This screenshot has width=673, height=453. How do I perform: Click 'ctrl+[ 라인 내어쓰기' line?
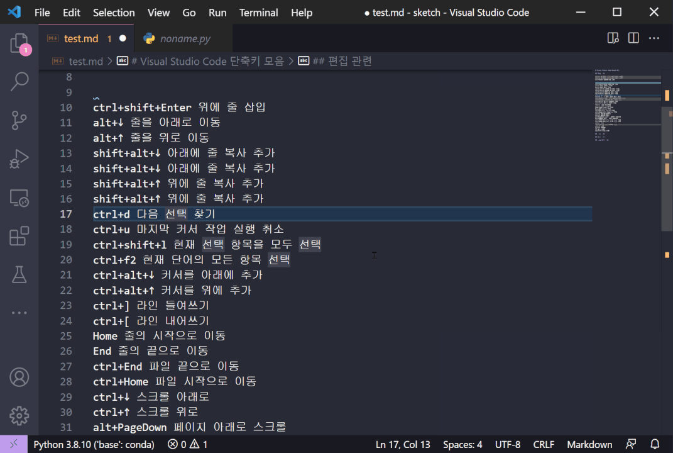pyautogui.click(x=151, y=321)
